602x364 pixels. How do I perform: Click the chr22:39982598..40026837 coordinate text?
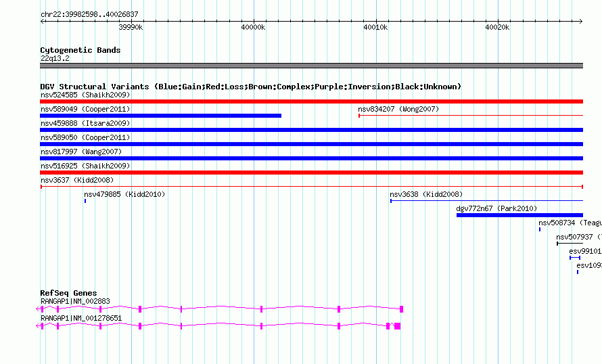[x=89, y=14]
